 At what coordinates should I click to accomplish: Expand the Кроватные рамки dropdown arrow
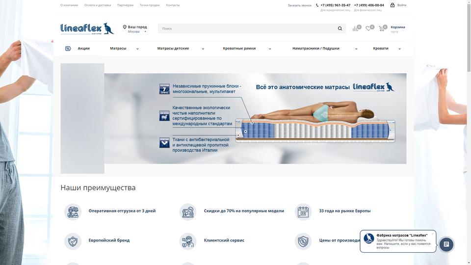(270, 49)
